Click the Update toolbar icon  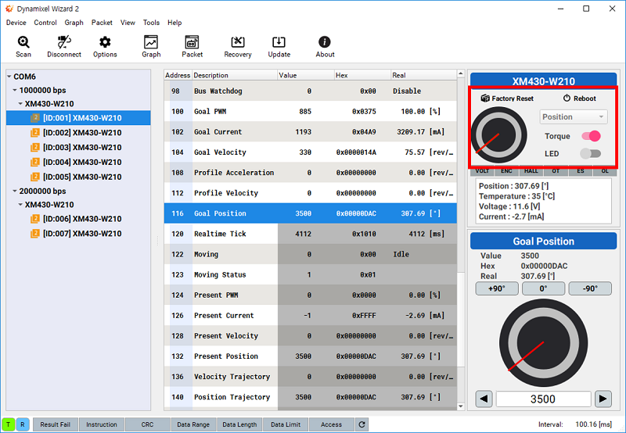279,46
